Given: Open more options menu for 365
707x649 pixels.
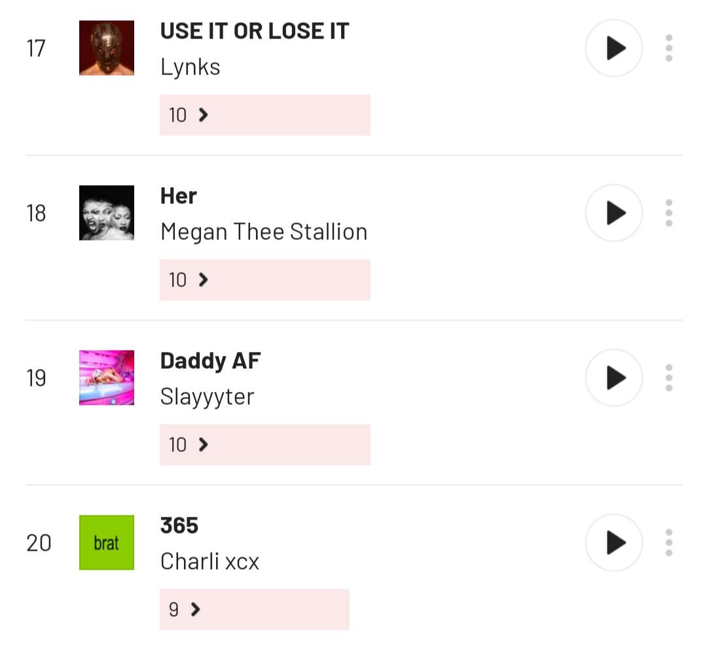Looking at the screenshot, I should [668, 543].
